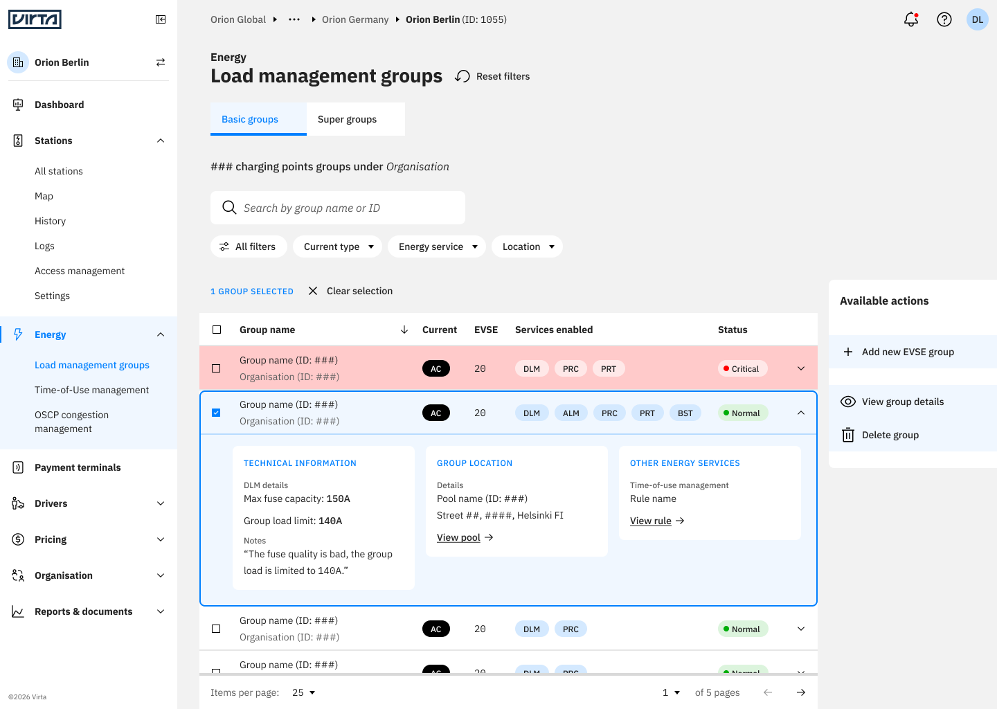
Task: Expand the third group row chevron
Action: (x=801, y=629)
